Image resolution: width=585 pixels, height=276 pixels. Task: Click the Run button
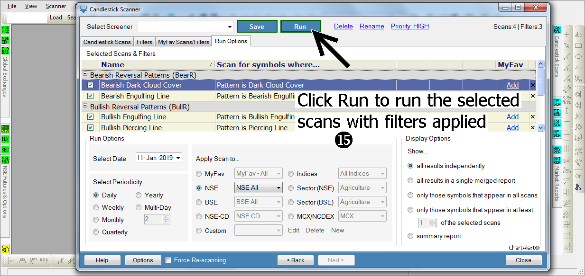point(300,27)
